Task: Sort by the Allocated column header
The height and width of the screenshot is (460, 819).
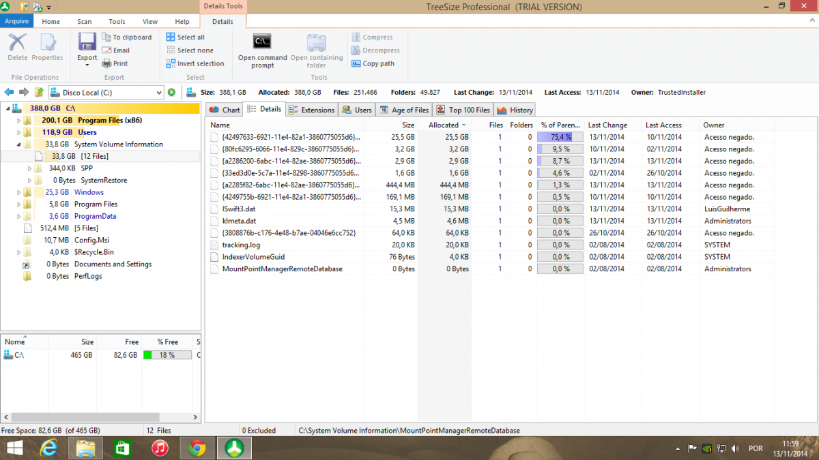Action: click(445, 125)
